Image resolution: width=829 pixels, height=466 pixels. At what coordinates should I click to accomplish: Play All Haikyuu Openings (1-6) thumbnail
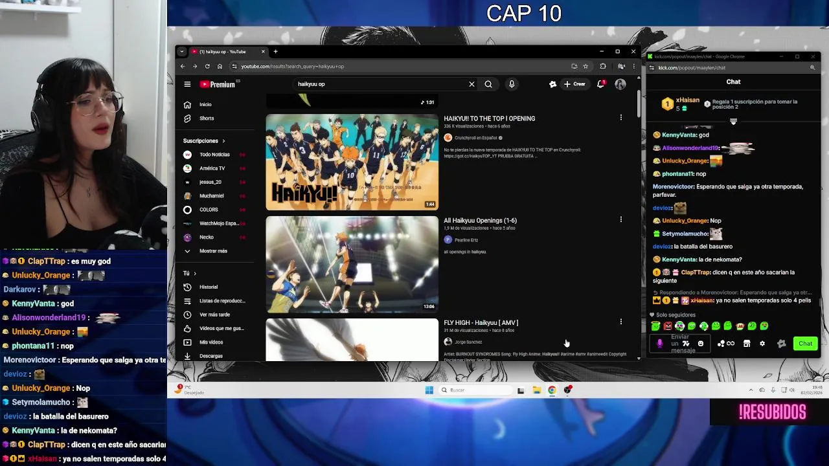click(352, 264)
